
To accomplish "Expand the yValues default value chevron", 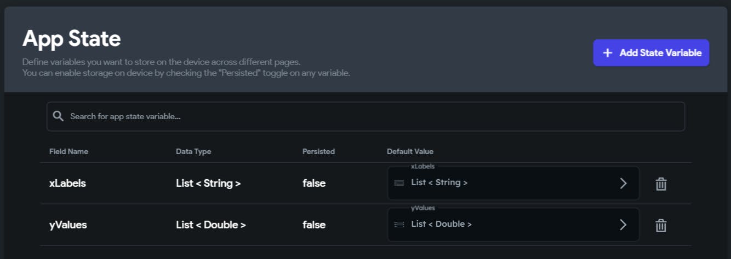I will (623, 225).
